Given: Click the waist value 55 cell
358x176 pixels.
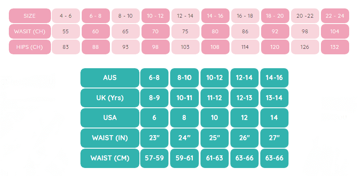Looking at the screenshot, I should [66, 31].
